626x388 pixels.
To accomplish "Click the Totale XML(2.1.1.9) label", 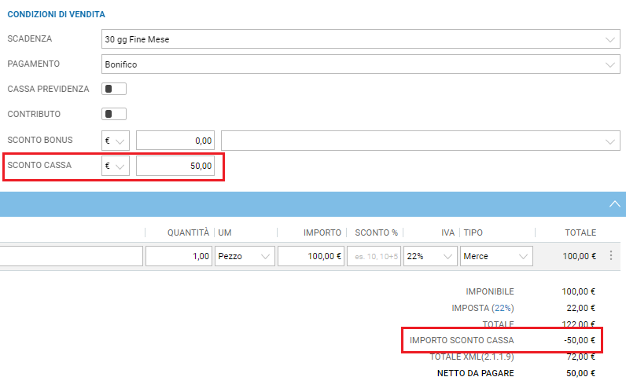I will tap(472, 357).
